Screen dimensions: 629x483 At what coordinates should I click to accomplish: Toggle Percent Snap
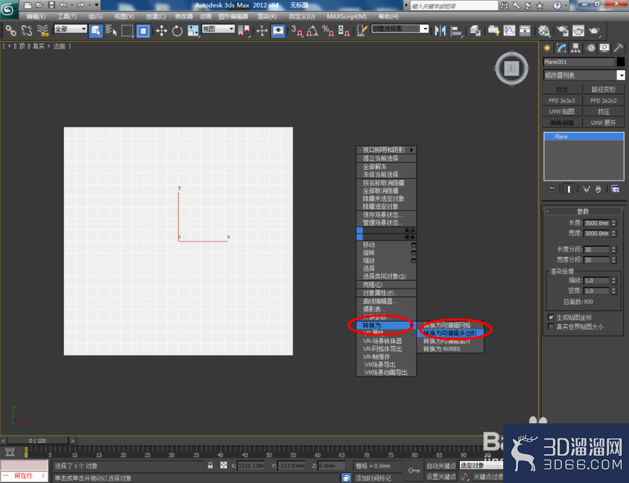click(x=328, y=30)
